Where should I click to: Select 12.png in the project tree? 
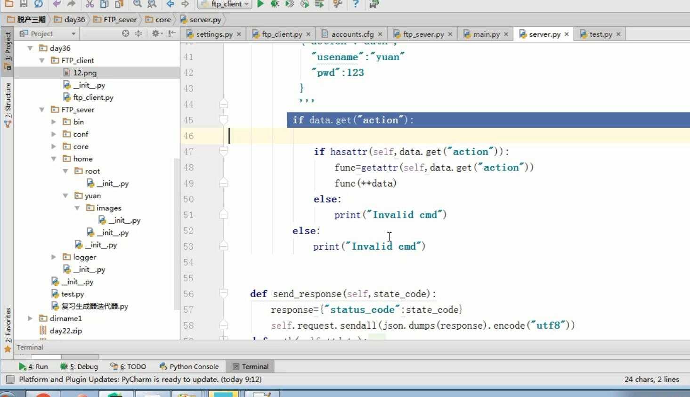(x=85, y=73)
